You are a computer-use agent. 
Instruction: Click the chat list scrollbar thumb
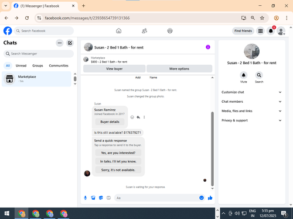pos(75,79)
